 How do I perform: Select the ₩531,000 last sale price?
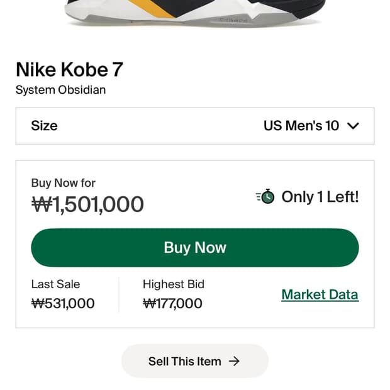tap(63, 303)
